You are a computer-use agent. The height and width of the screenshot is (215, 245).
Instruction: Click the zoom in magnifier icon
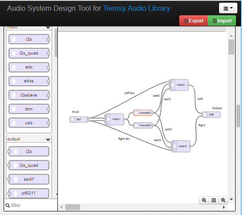click(x=223, y=200)
